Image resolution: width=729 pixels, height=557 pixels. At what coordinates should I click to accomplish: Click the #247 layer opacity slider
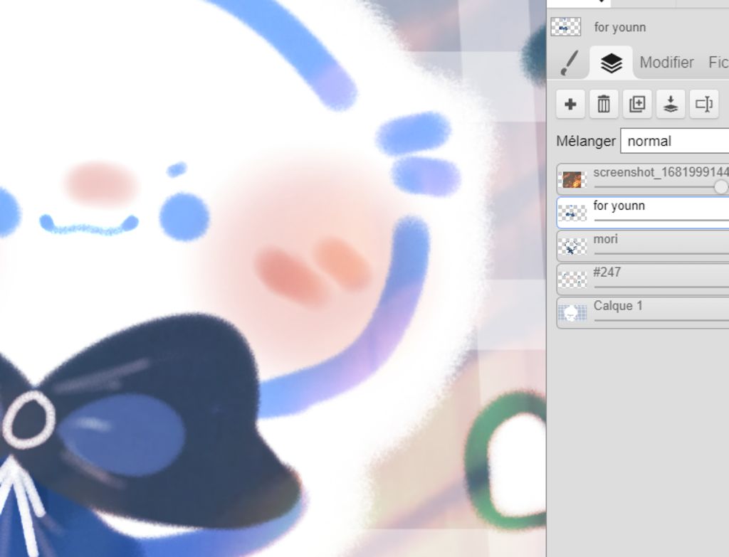click(x=661, y=287)
